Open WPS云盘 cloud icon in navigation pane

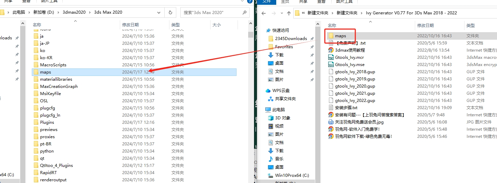tap(269, 91)
